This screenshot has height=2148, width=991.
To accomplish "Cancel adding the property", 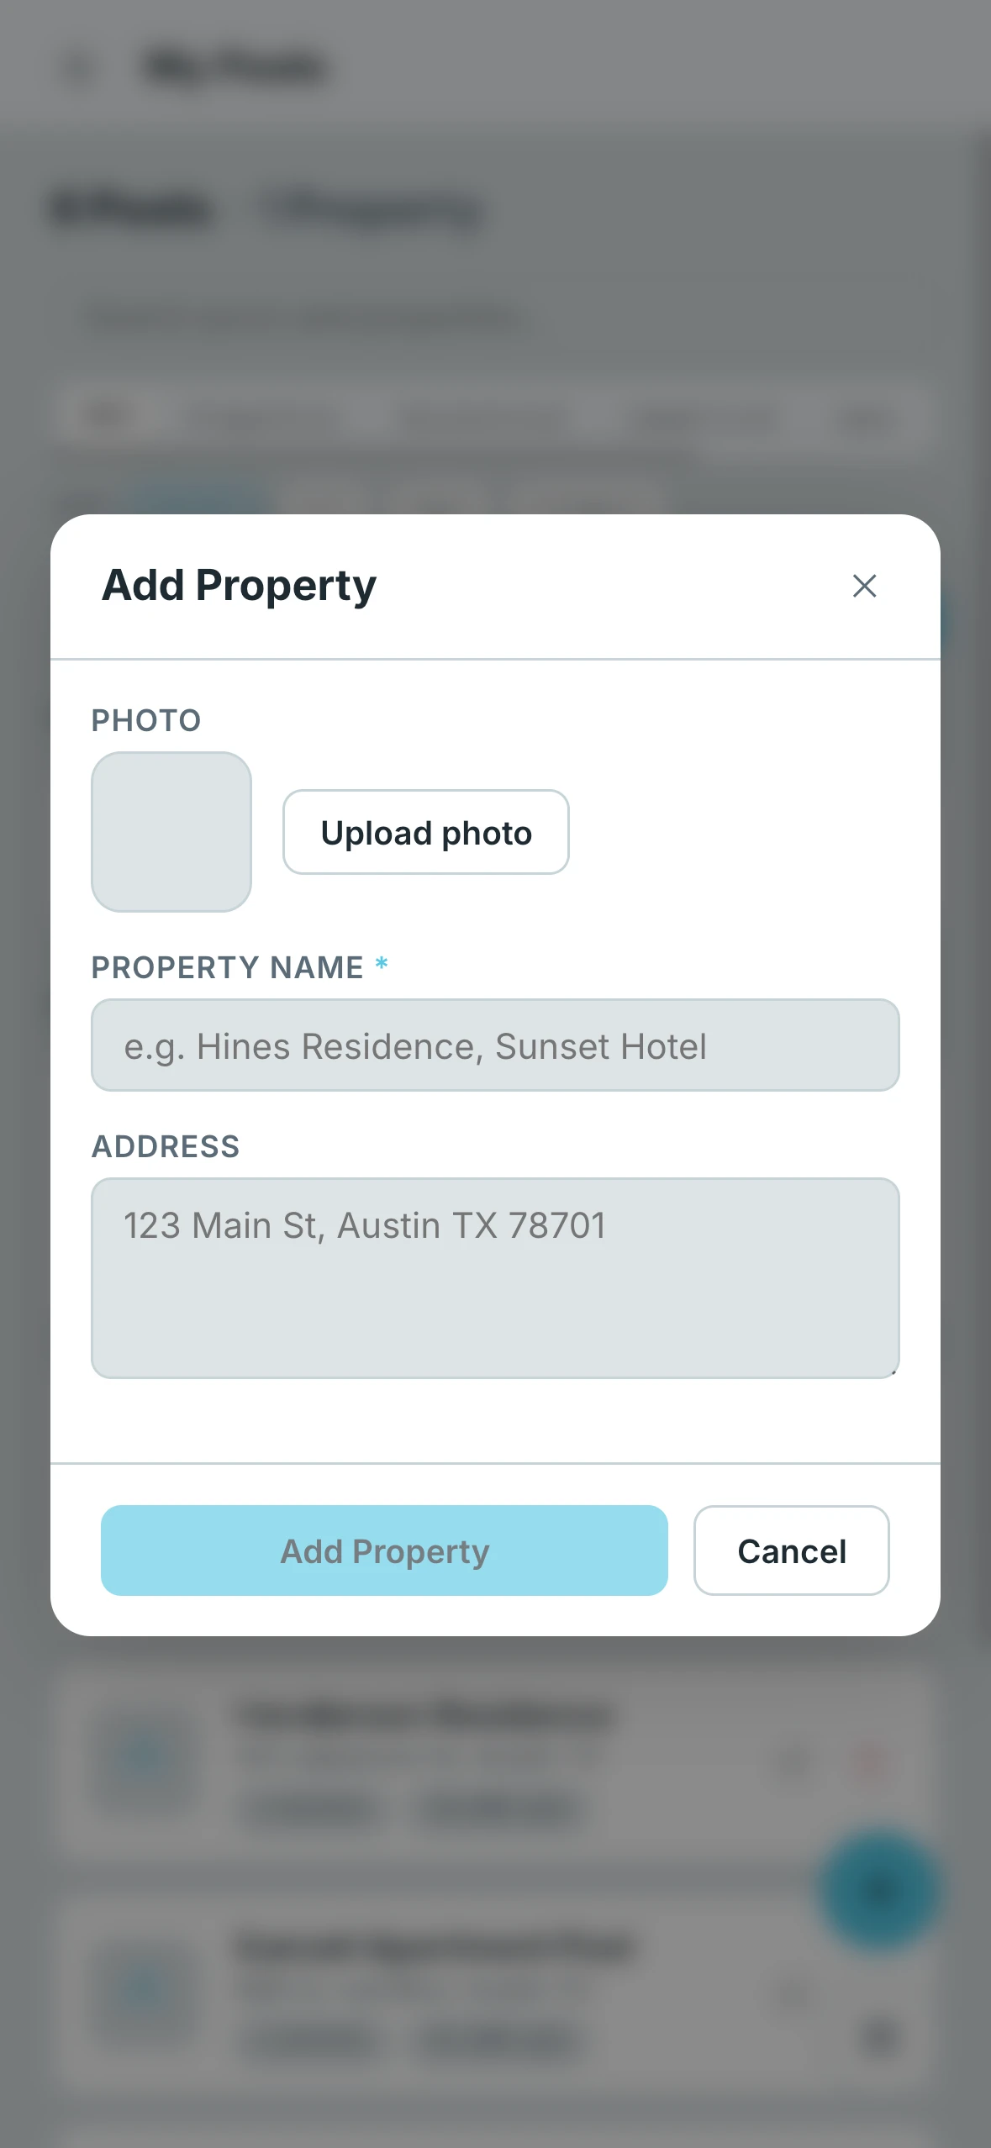I will tap(792, 1550).
